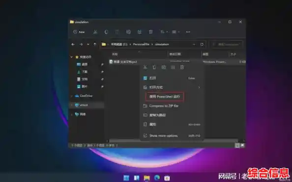Open the 打开方式 submenu
Viewport: 292px width, 182px height.
[x=172, y=87]
